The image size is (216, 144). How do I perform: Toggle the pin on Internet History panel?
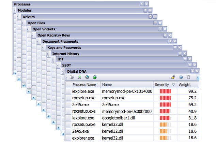(x=180, y=54)
